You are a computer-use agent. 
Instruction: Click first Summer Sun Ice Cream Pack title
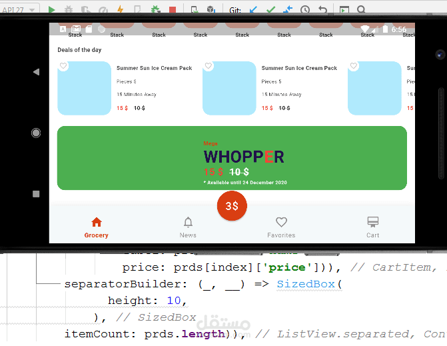tap(155, 68)
